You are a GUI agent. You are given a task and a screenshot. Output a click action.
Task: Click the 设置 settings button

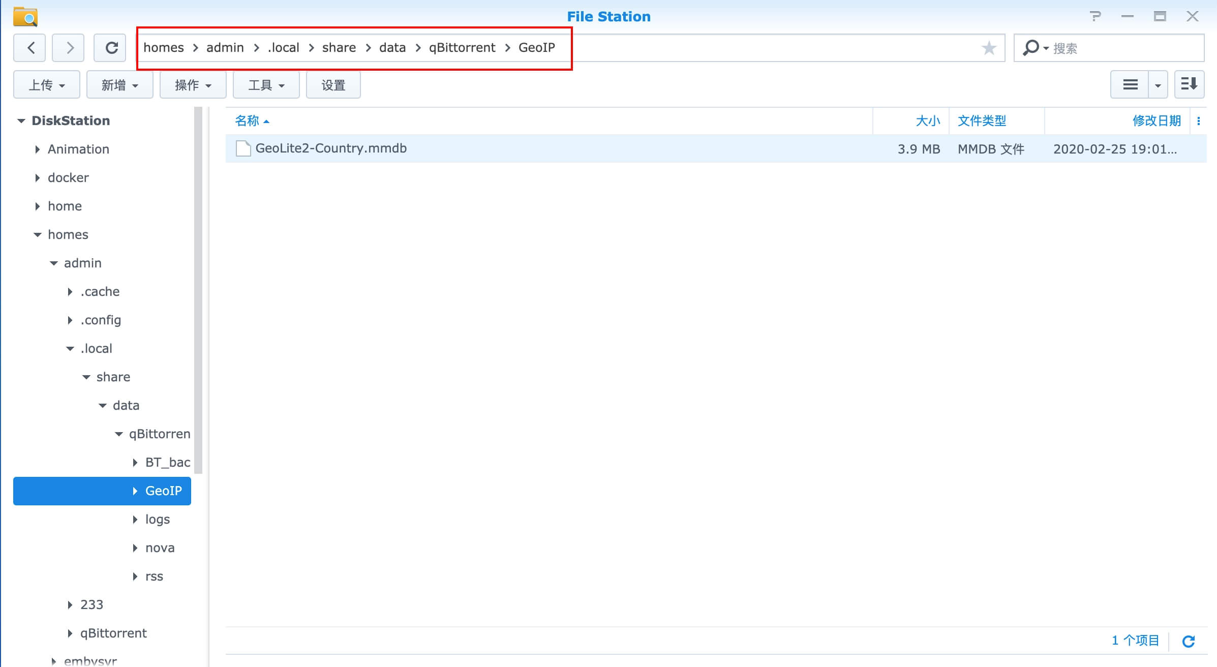coord(333,85)
